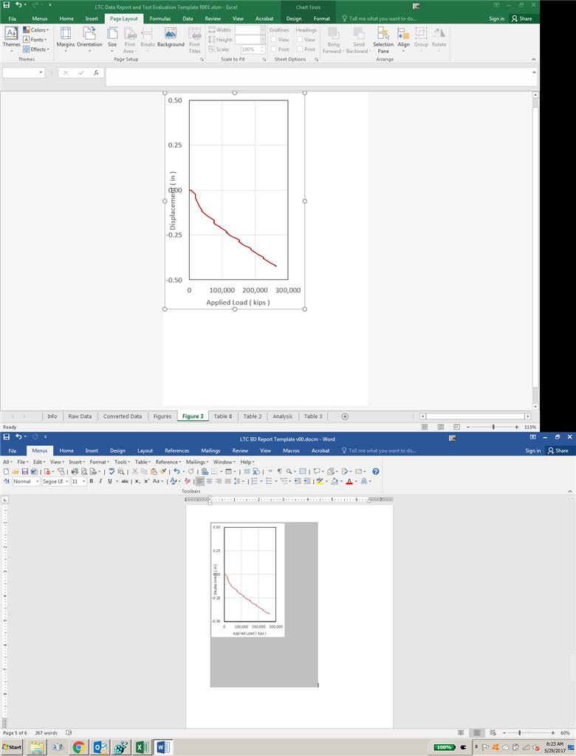Toggle underline formatting in Word
Viewport: 576px width, 756px height.
pos(109,481)
